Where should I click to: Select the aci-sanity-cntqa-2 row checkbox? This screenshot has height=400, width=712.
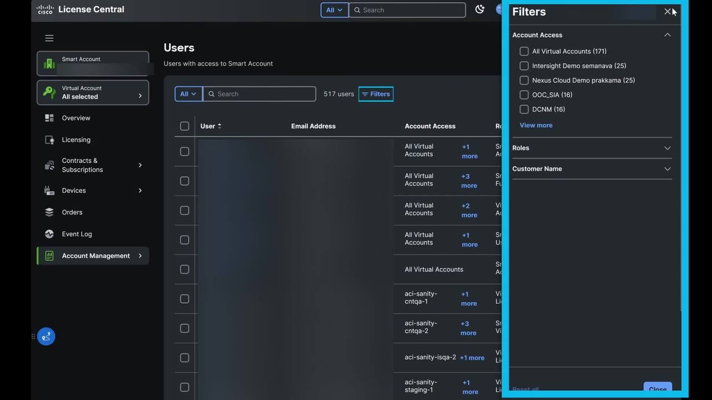click(185, 328)
